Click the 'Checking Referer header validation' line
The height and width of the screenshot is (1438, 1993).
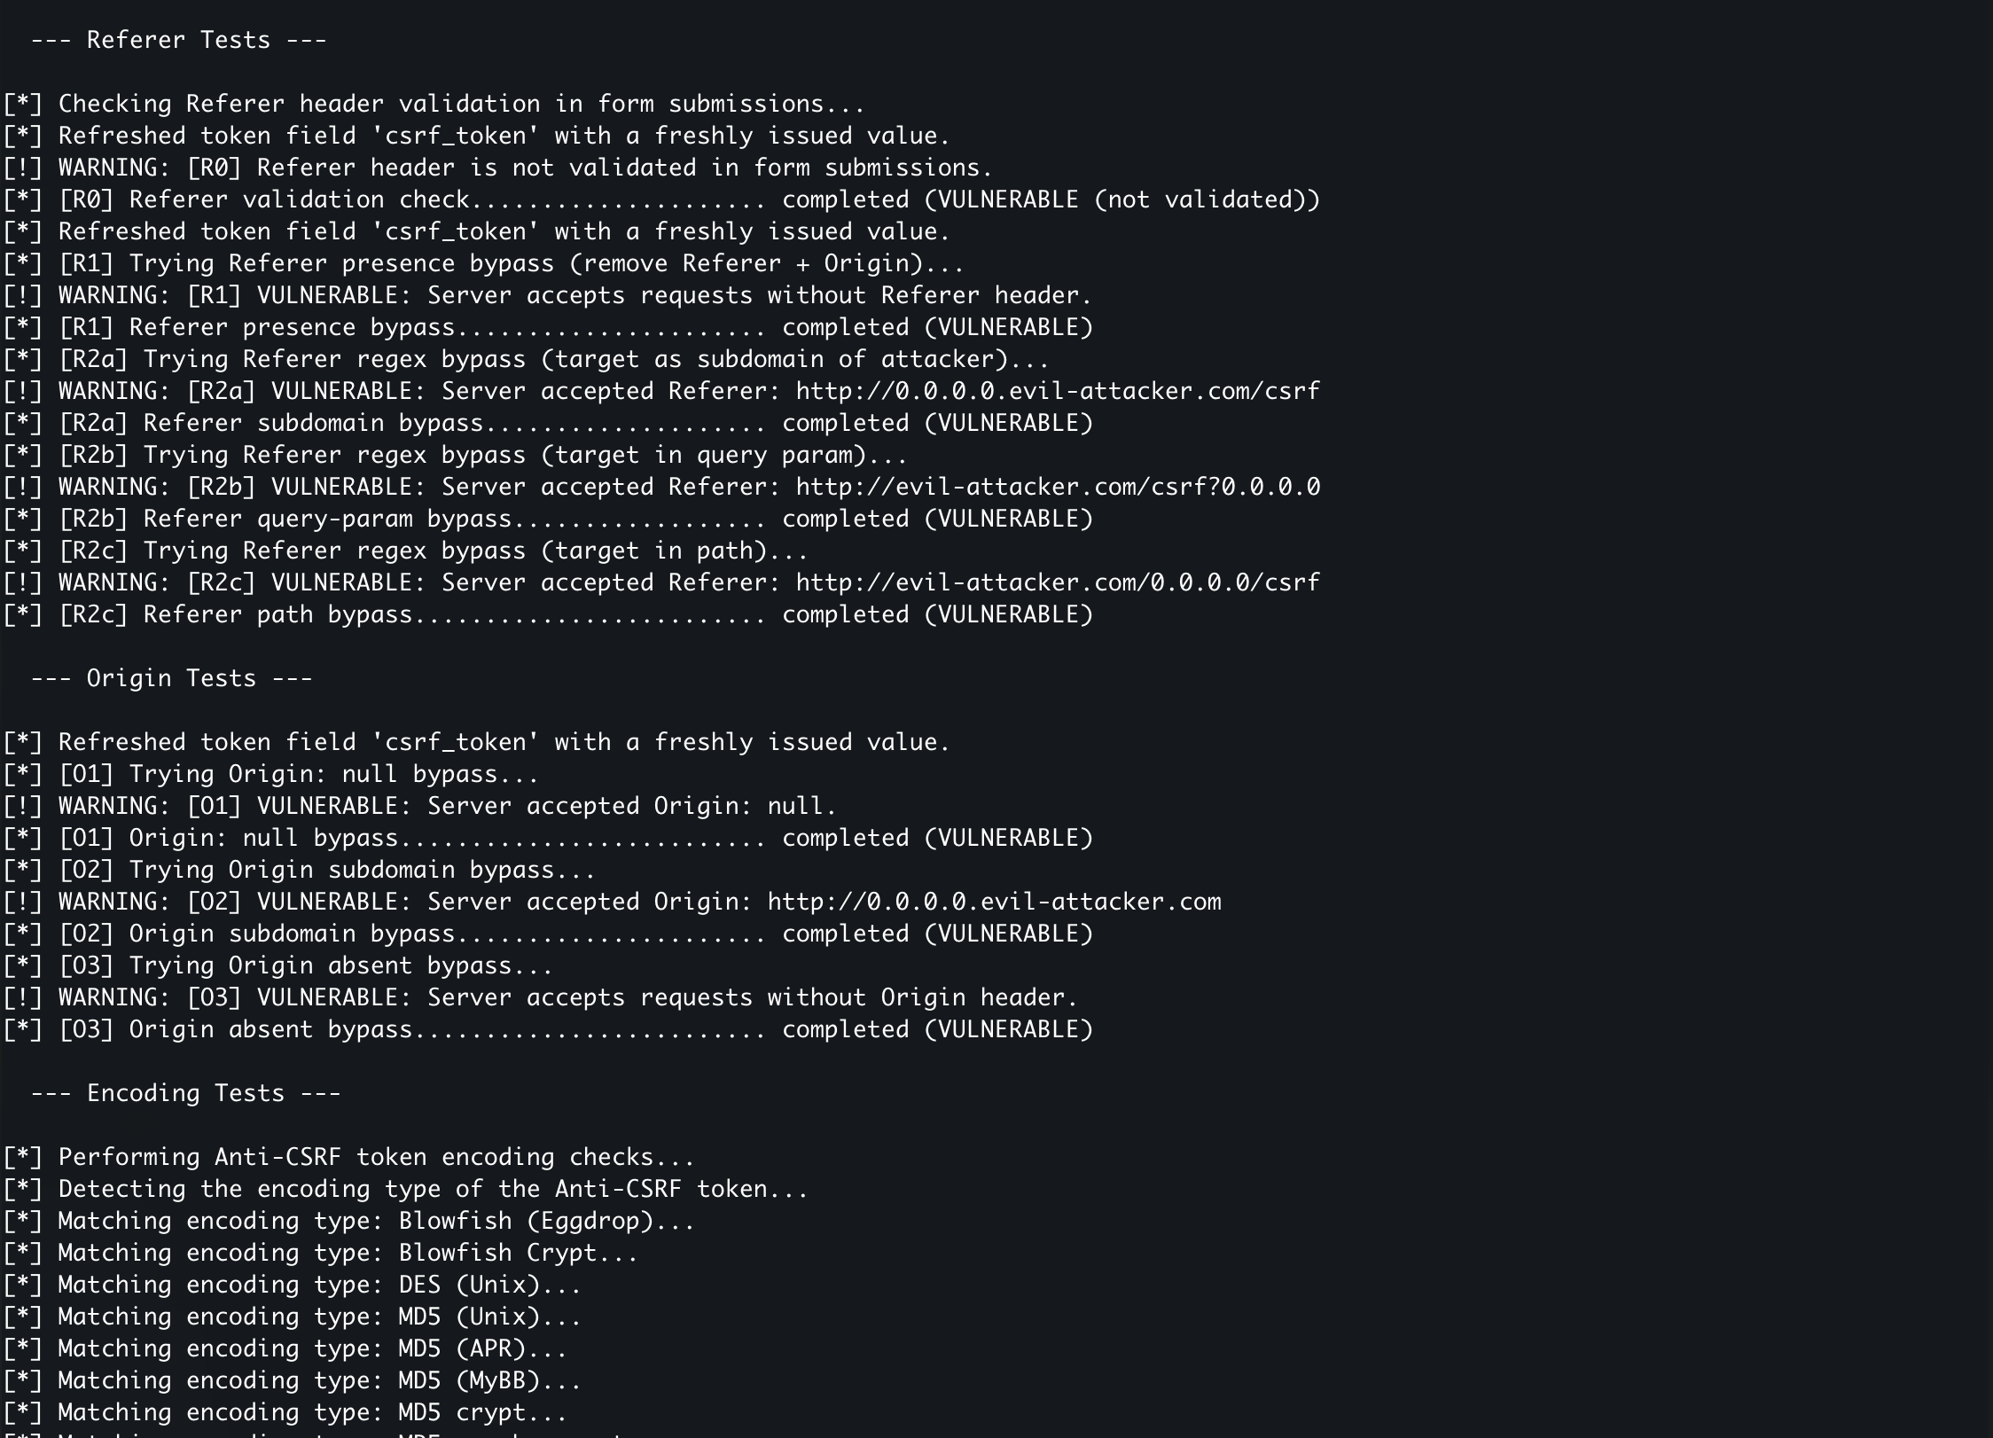coord(434,104)
